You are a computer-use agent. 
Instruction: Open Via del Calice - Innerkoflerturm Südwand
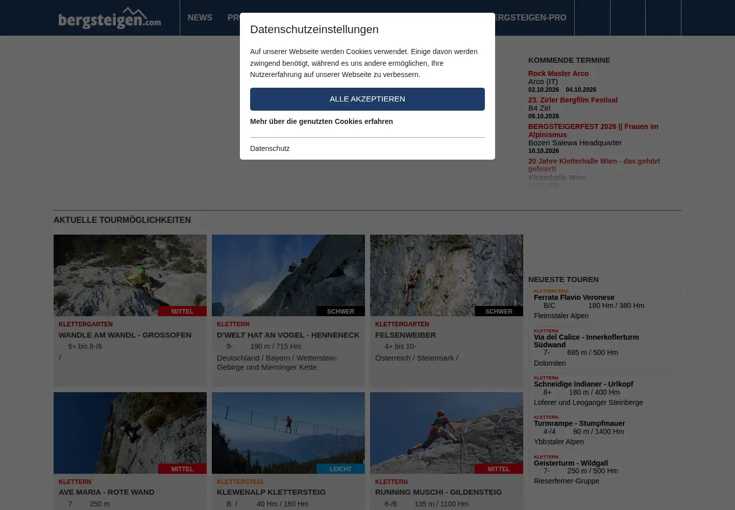coord(586,341)
